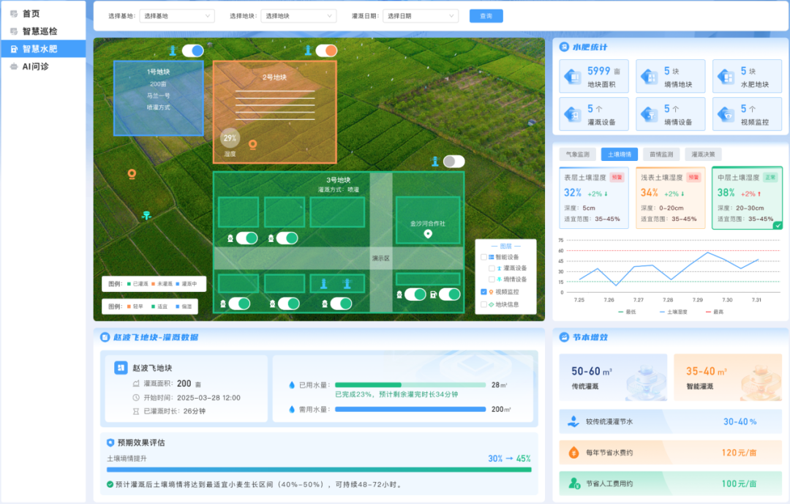Click the irrigation tower icon above 3号地块

(435, 161)
